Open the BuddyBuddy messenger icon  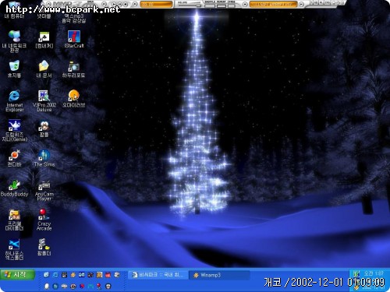pyautogui.click(x=14, y=188)
